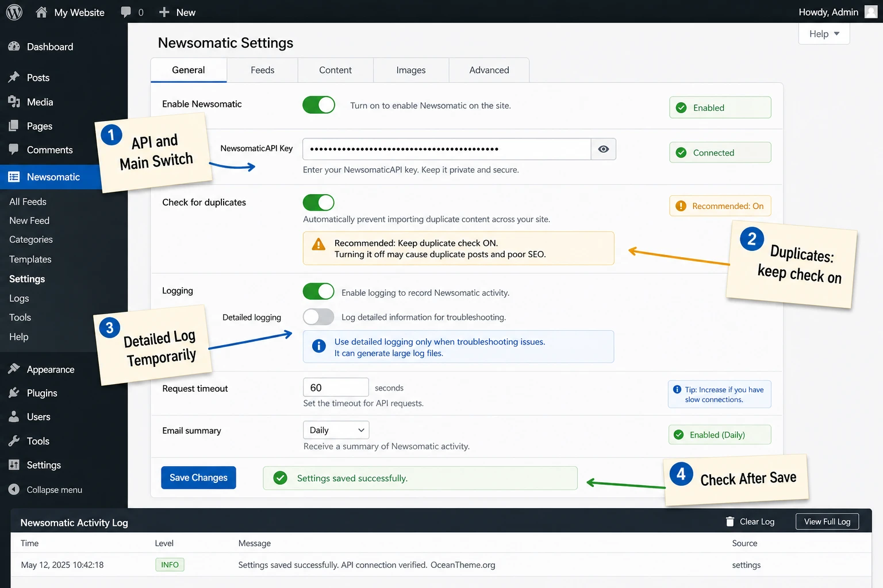Image resolution: width=883 pixels, height=588 pixels.
Task: Click the Dashboard gauge icon
Action: (14, 47)
